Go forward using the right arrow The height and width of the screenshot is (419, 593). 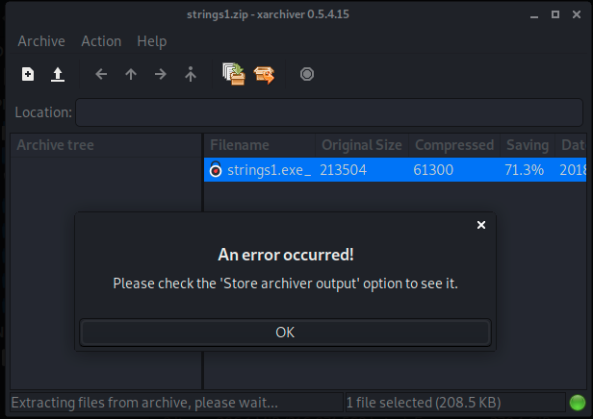[x=161, y=74]
